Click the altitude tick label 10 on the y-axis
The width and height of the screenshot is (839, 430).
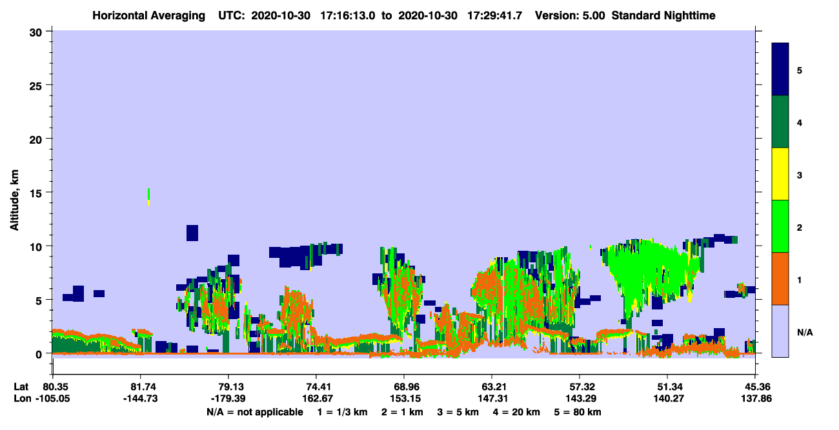pyautogui.click(x=37, y=246)
